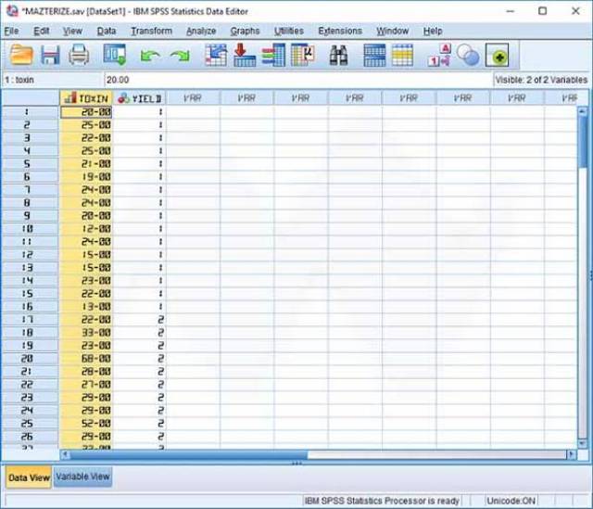Image resolution: width=593 pixels, height=509 pixels.
Task: Click the Value Labels toolbar icon
Action: [438, 56]
